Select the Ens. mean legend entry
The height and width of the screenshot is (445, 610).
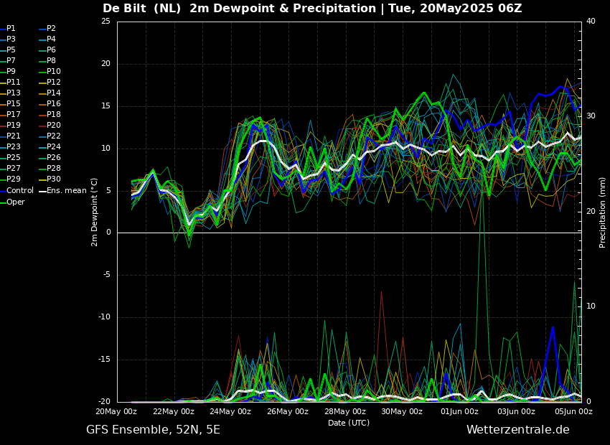coord(63,191)
